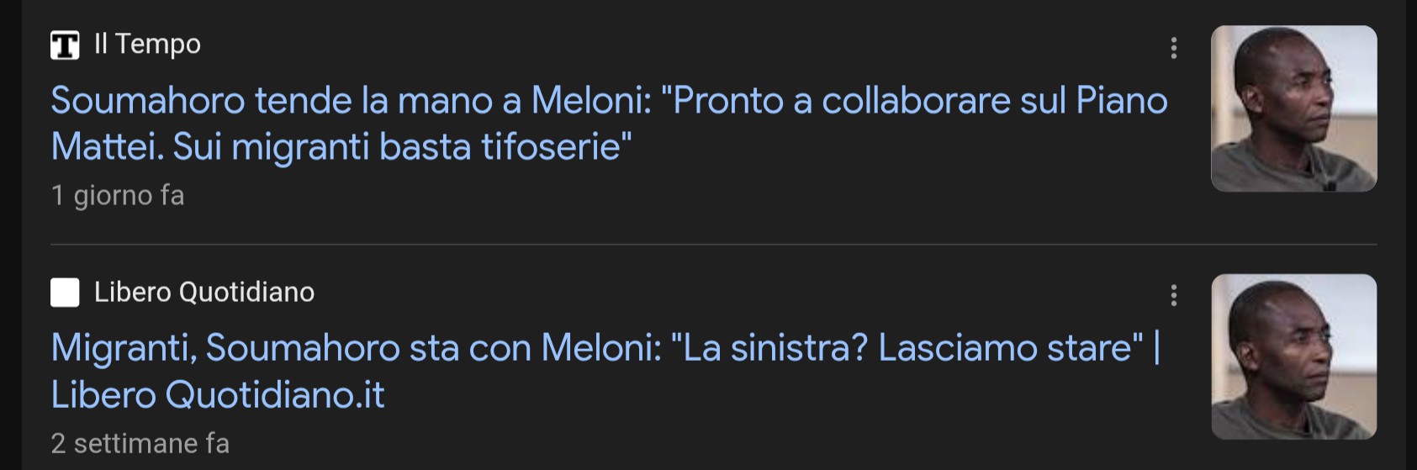Select the word "Migranti," starting second headline
The image size is (1417, 470).
coord(124,348)
